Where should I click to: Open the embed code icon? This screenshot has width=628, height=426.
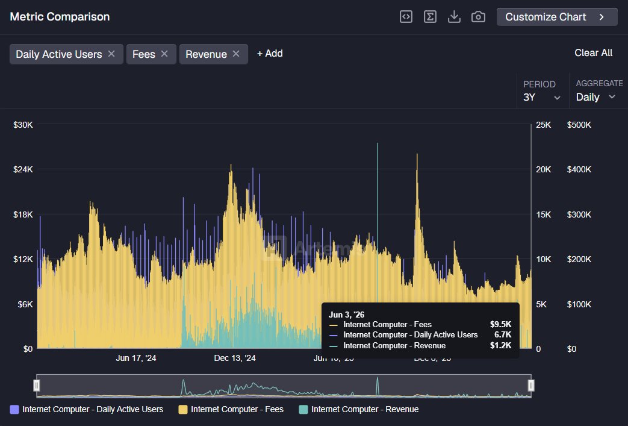(406, 17)
